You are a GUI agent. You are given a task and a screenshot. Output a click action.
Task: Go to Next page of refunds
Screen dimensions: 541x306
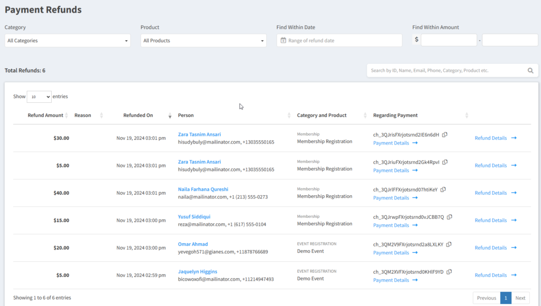[x=520, y=298]
